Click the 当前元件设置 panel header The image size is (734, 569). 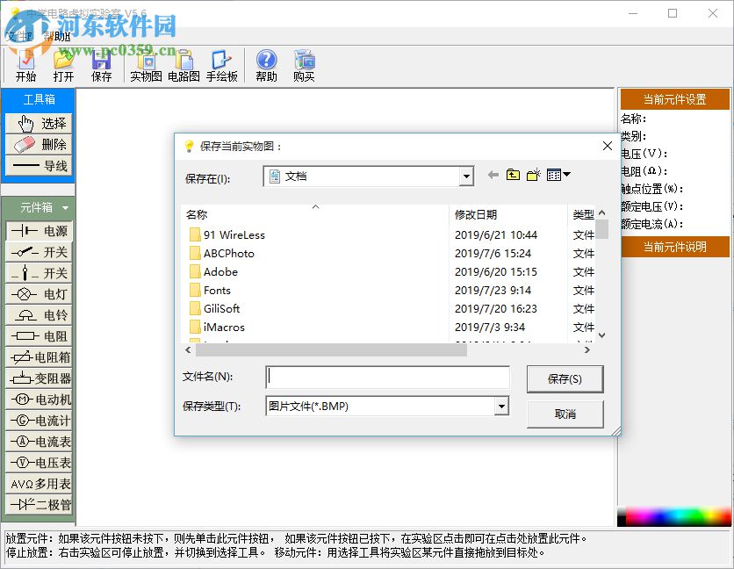tap(674, 99)
